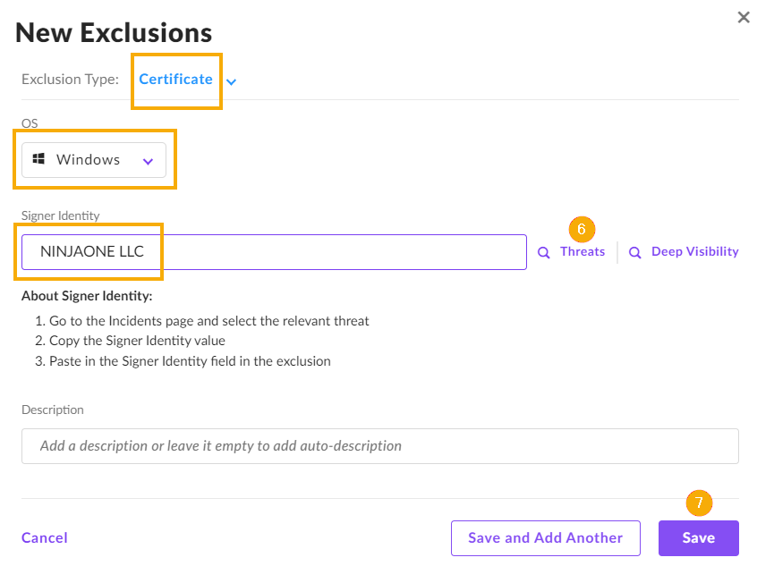Click the magnifier icon beside Threats
This screenshot has width=757, height=566.
pos(543,253)
